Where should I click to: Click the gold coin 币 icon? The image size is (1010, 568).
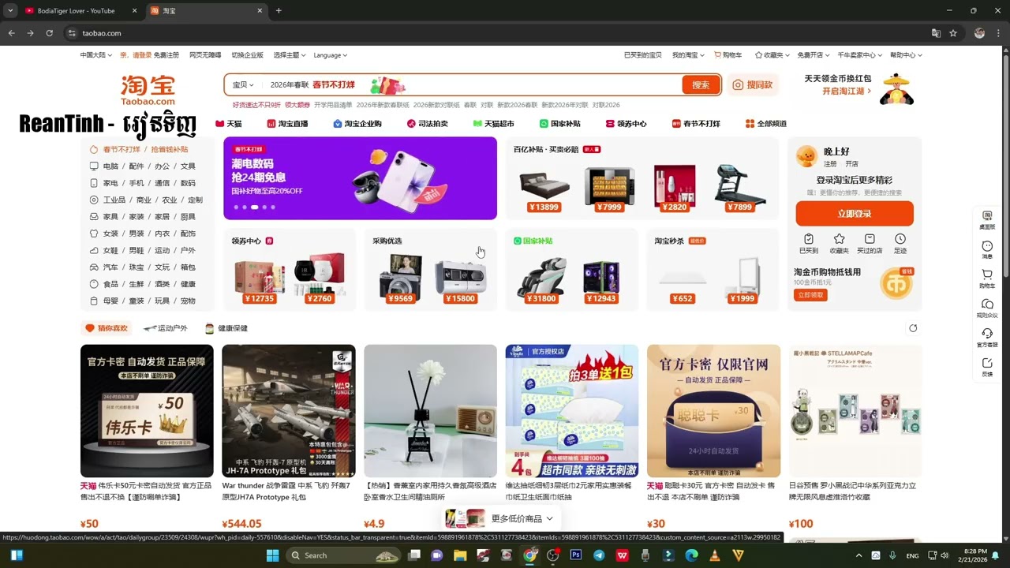pyautogui.click(x=896, y=282)
